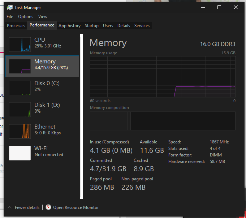Open the Options menu

(26, 17)
